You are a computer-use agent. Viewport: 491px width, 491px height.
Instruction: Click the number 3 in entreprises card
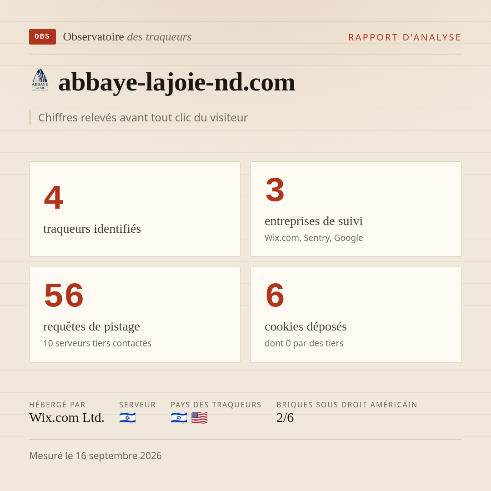coord(275,190)
